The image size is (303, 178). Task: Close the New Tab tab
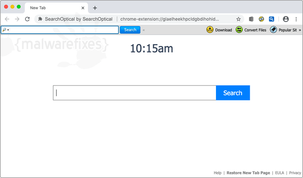(x=83, y=8)
